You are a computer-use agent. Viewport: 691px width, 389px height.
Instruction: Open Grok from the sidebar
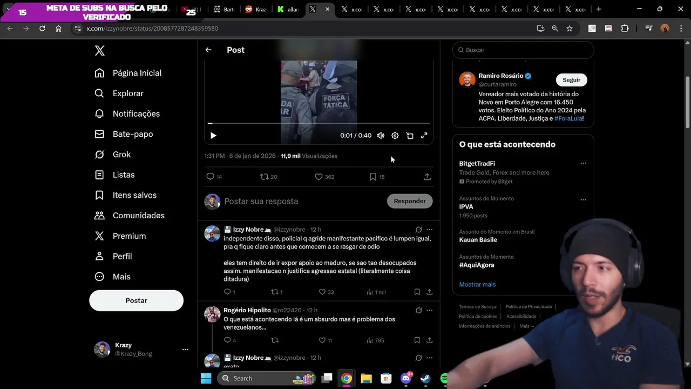coord(113,155)
